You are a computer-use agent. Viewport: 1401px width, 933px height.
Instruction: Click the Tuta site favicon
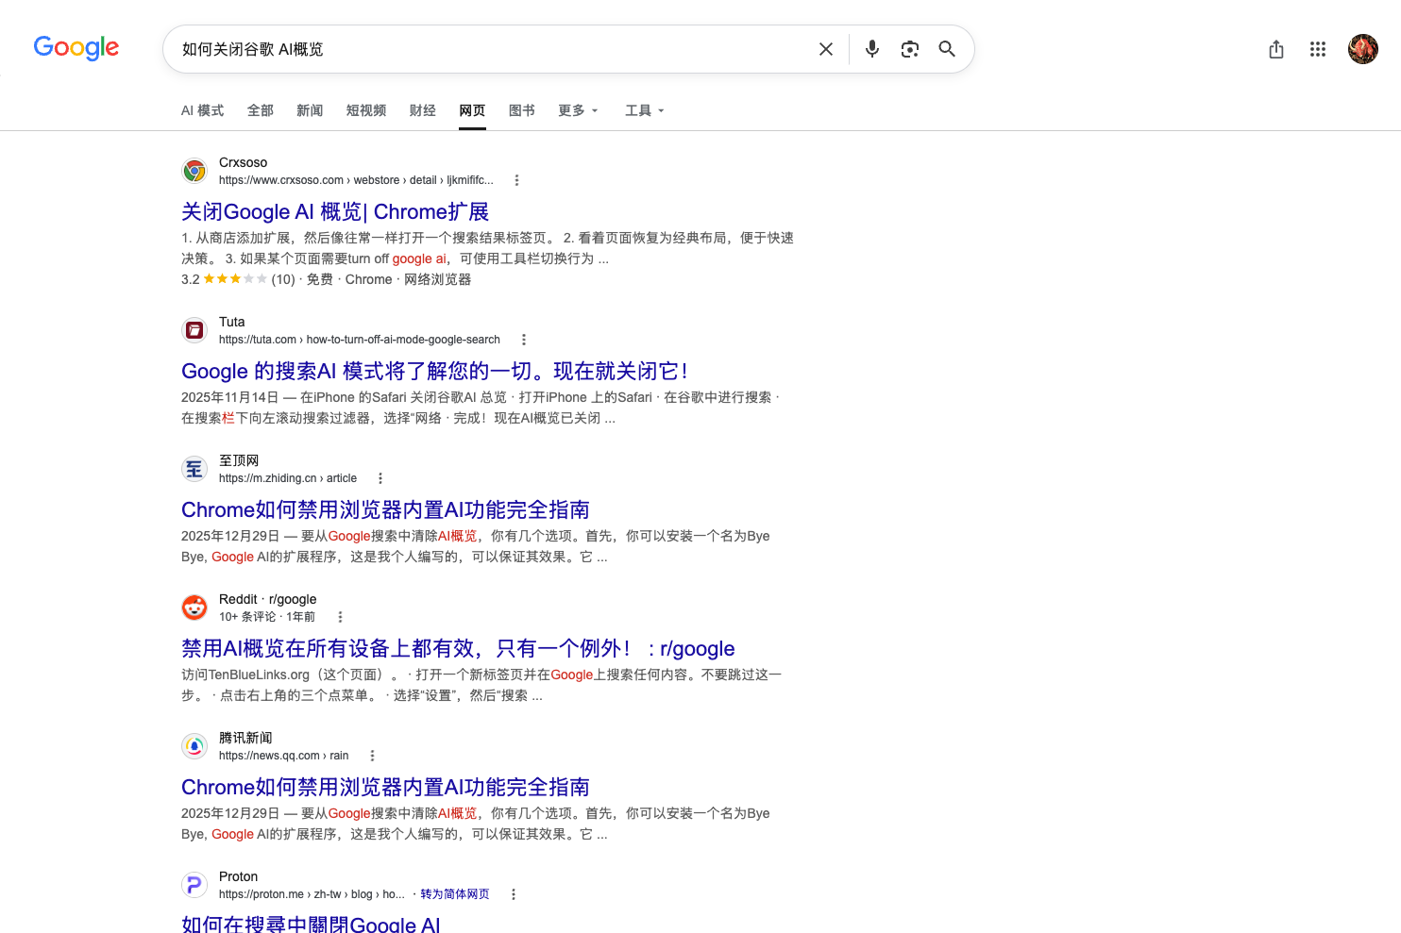coord(194,330)
